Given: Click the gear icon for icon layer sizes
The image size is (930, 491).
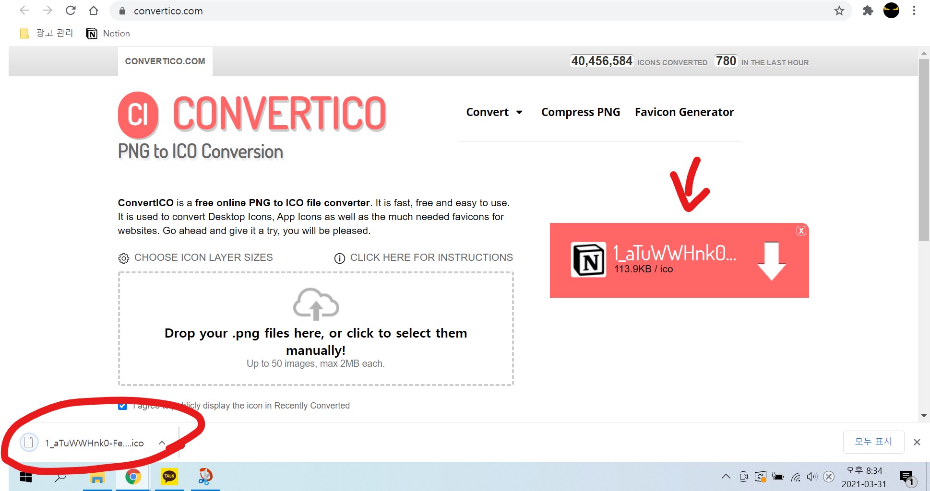Looking at the screenshot, I should click(x=123, y=258).
